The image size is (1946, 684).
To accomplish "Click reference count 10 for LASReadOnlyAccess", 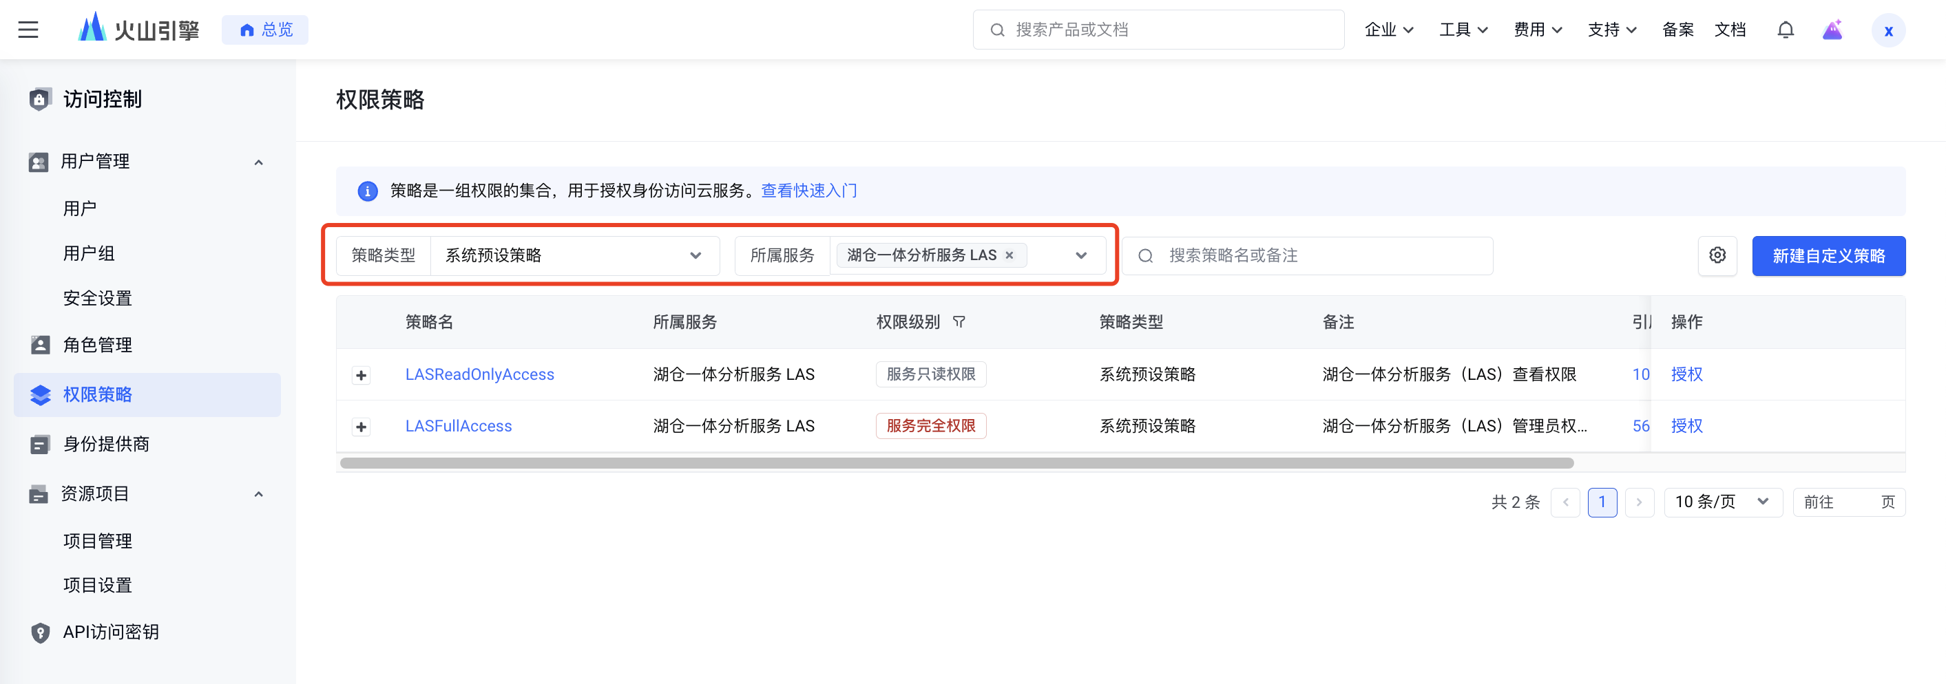I will 1641,374.
